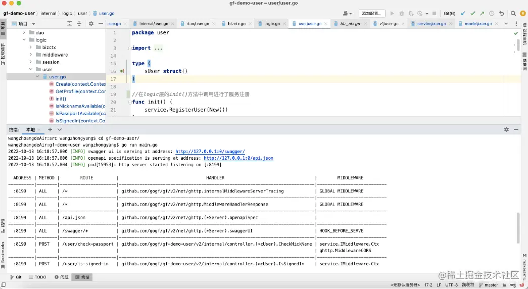Image resolution: width=528 pixels, height=289 pixels.
Task: Click the green inspection checkmark in editor
Action: tap(516, 33)
